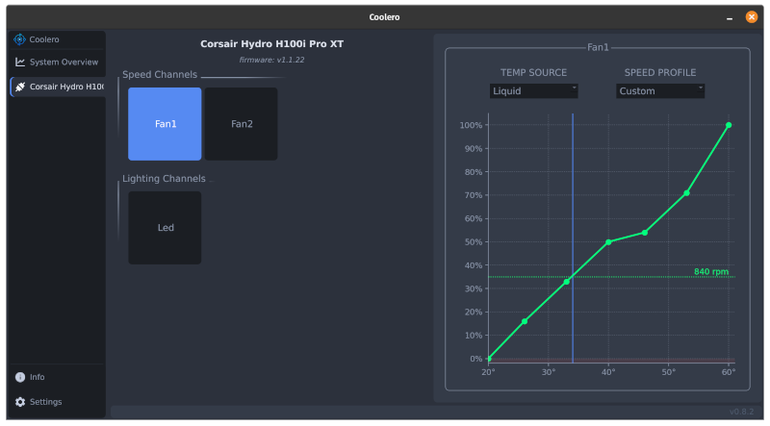Click the curve point near 33° and 33%

[567, 282]
